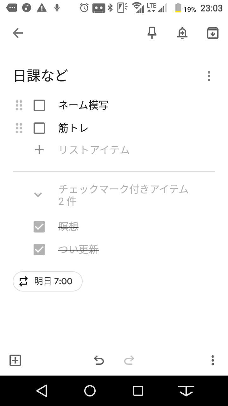Tap the back arrow to exit note
This screenshot has height=406, width=228.
[18, 33]
